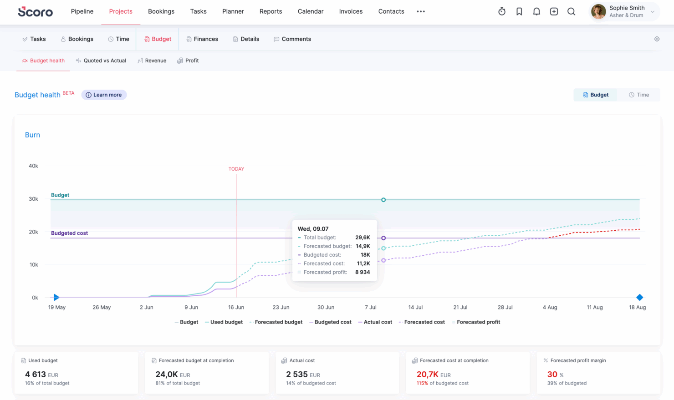
Task: Switch chart to Time view
Action: pyautogui.click(x=639, y=95)
